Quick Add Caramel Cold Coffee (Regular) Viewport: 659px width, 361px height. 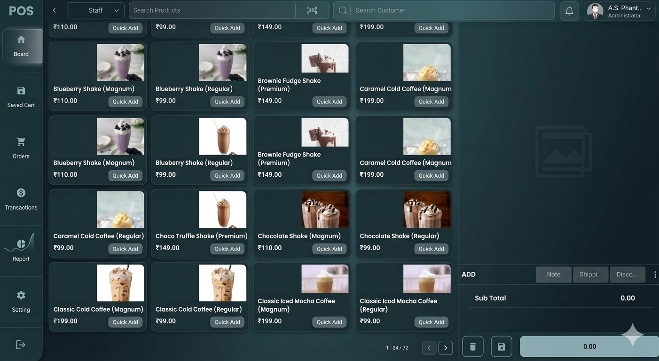pyautogui.click(x=126, y=249)
